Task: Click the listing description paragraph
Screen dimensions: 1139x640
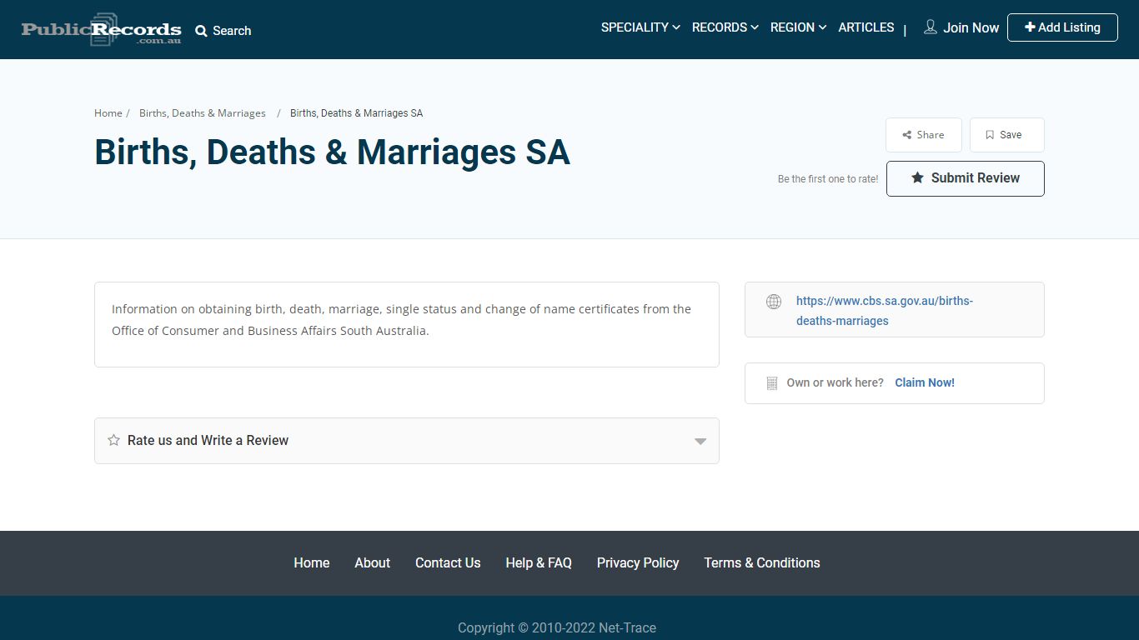Action: pos(402,320)
